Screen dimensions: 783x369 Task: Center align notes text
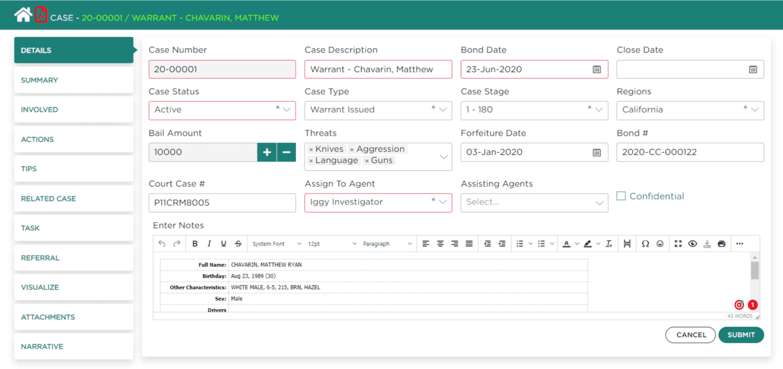[440, 243]
